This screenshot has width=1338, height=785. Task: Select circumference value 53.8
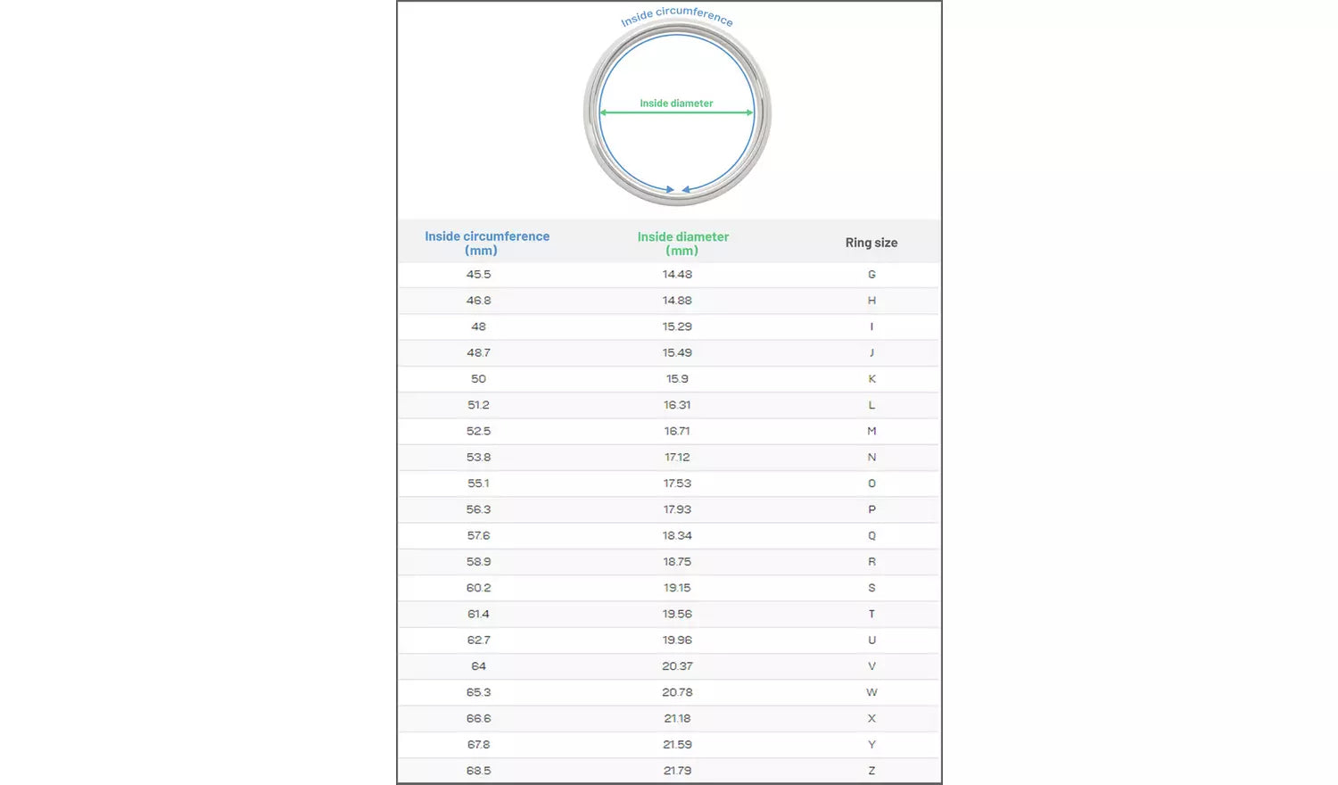pyautogui.click(x=478, y=457)
